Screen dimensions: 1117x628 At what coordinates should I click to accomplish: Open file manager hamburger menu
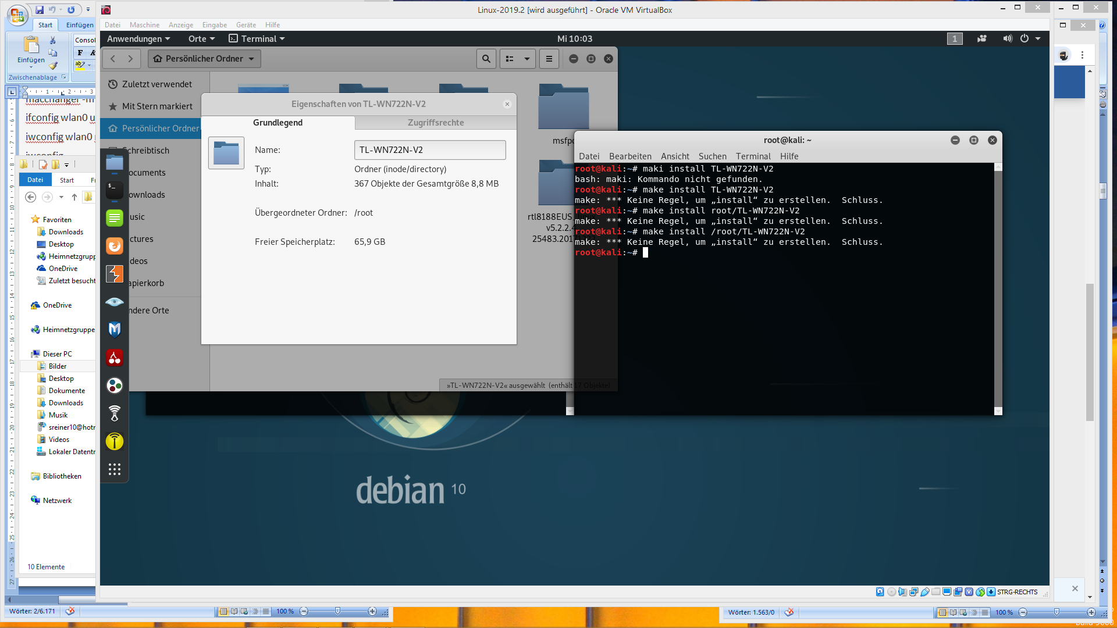click(x=549, y=59)
